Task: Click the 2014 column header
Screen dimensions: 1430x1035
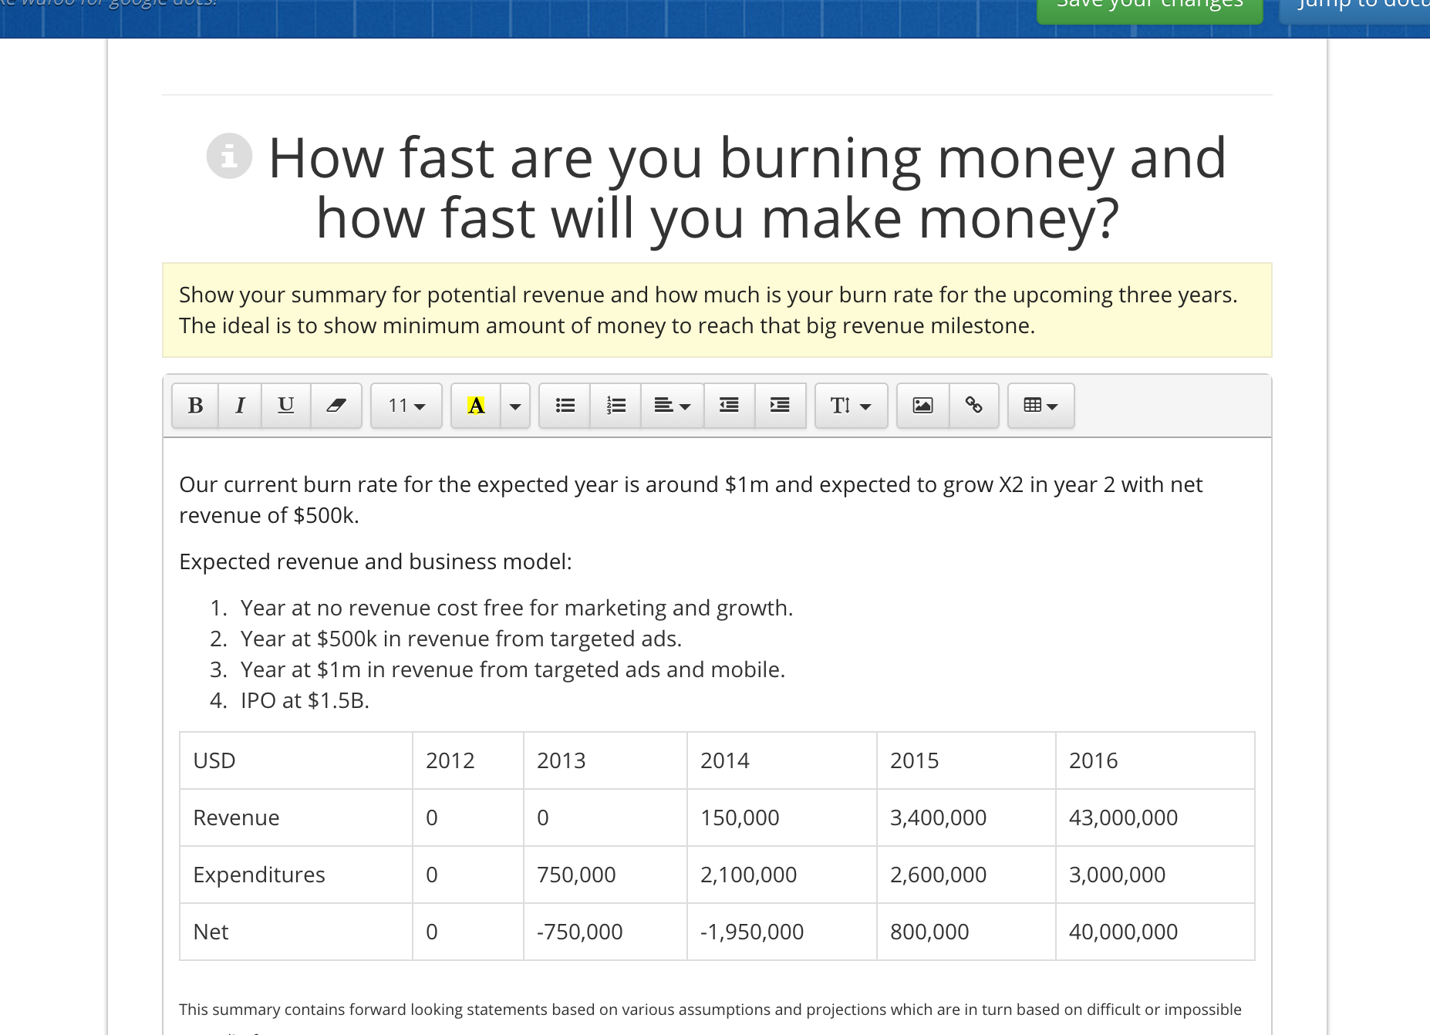Action: pos(781,760)
